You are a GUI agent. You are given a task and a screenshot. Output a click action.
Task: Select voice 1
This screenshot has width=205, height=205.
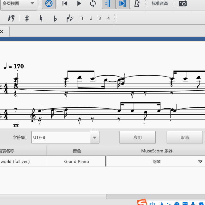(82, 18)
